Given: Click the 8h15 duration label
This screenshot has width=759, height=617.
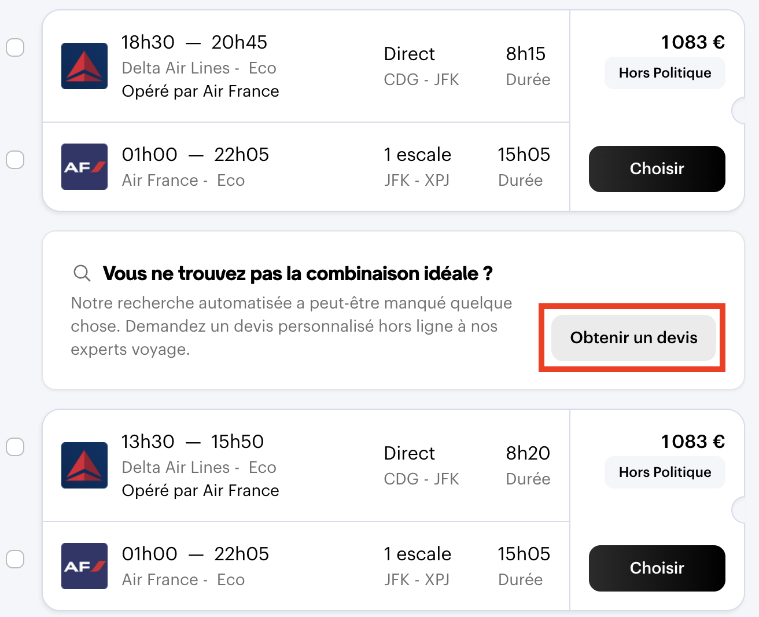Looking at the screenshot, I should point(525,54).
